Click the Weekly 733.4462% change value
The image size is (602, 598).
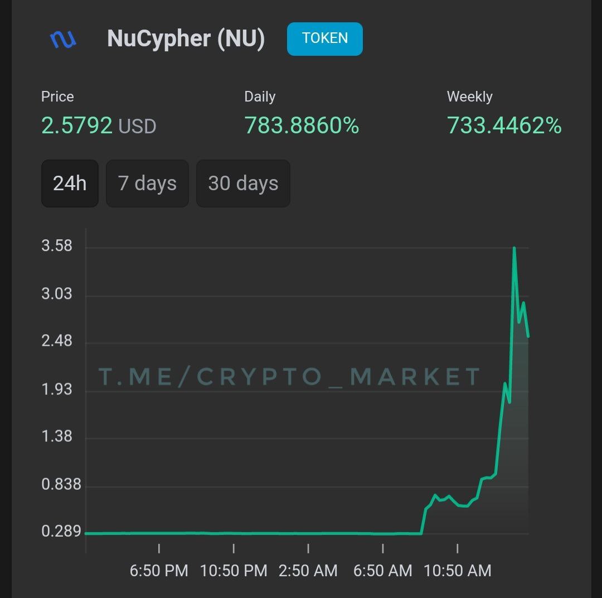tap(504, 126)
